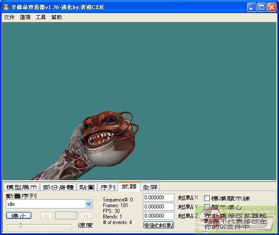This screenshot has width=279, height=235.
Task: Switch to the 序列 tab
Action: pyautogui.click(x=108, y=187)
